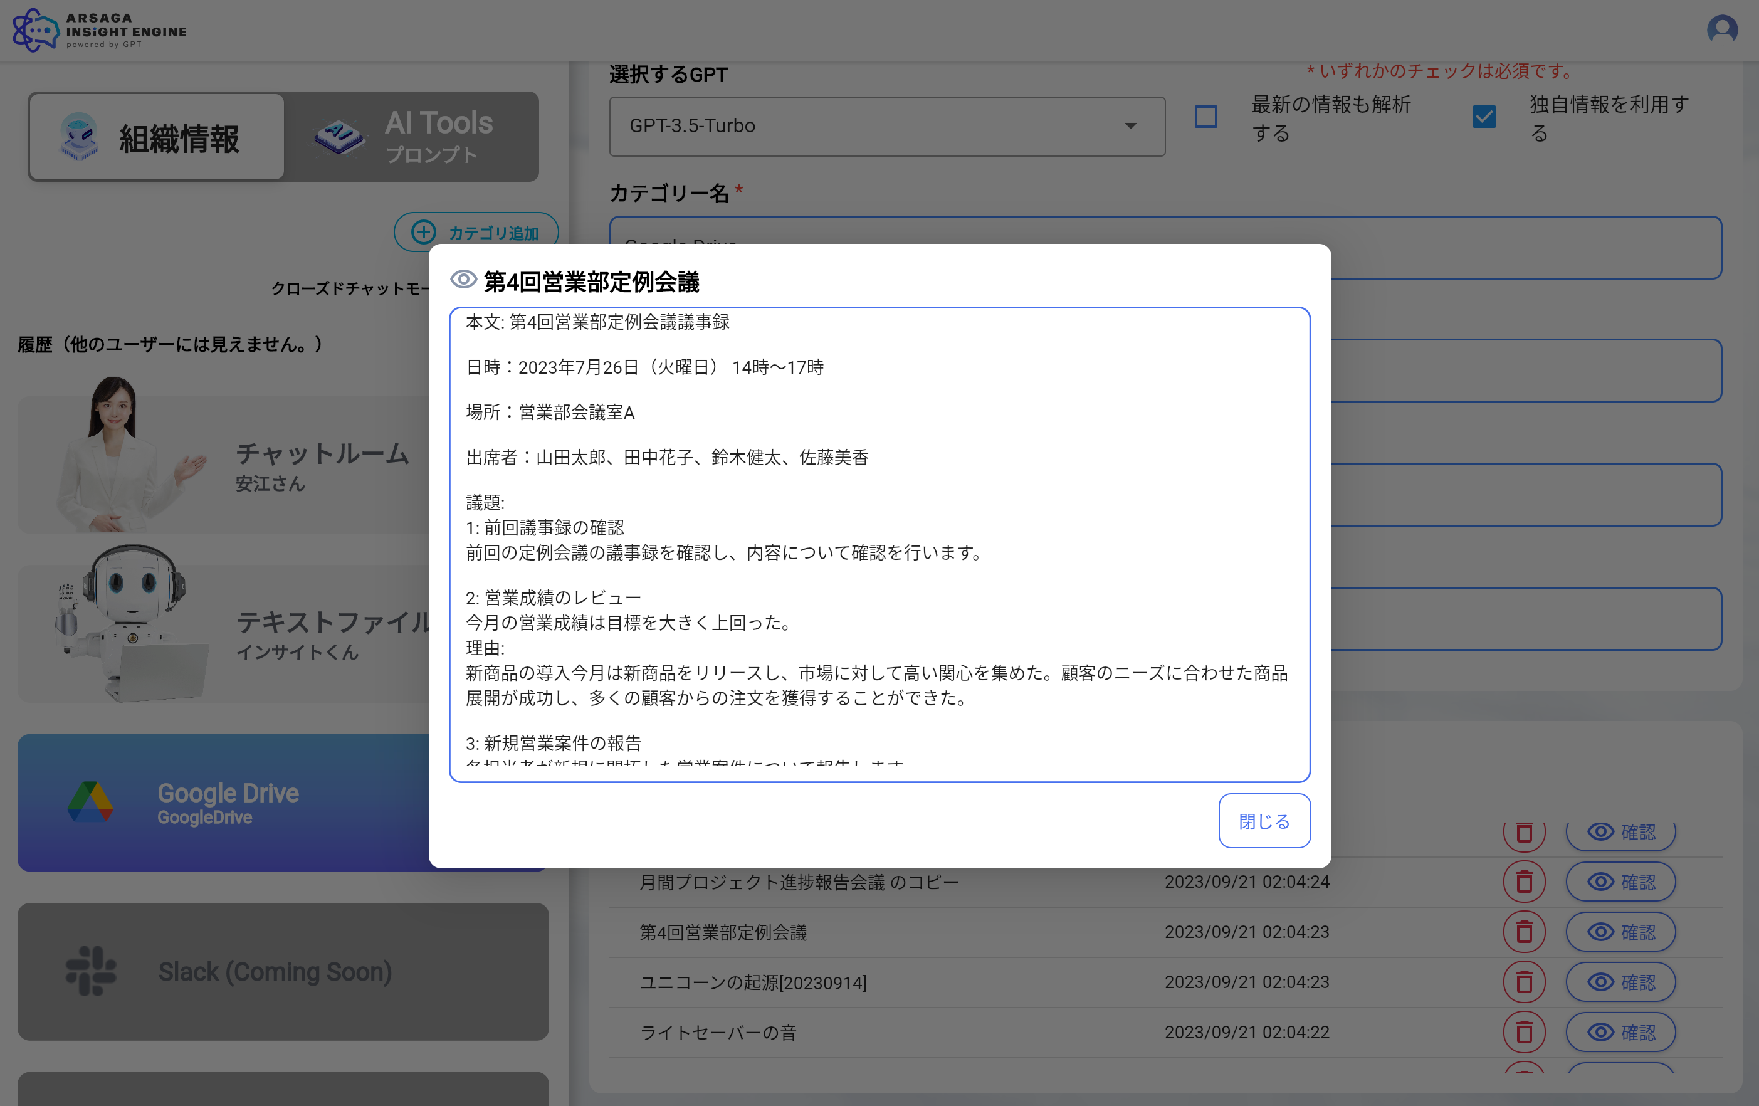The height and width of the screenshot is (1106, 1759).
Task: Click the カテゴリ追加 button
Action: (x=476, y=233)
